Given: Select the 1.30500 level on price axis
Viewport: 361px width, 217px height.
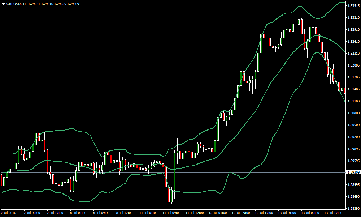Looking at the screenshot, I should 353,125.
